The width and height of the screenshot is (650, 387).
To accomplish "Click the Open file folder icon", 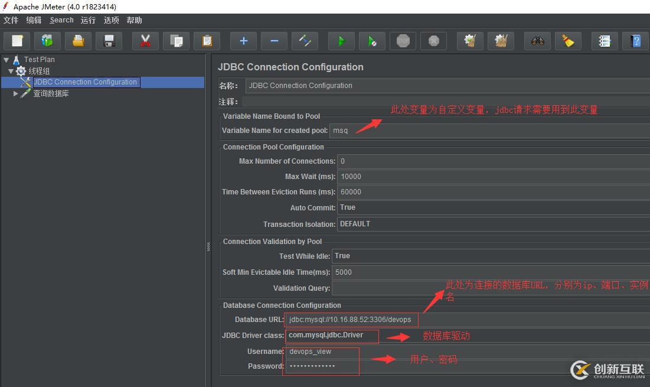I will [x=78, y=41].
